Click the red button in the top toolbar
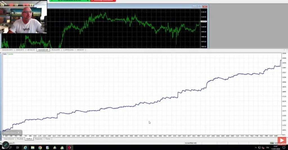288x150 pixels. point(103,1)
